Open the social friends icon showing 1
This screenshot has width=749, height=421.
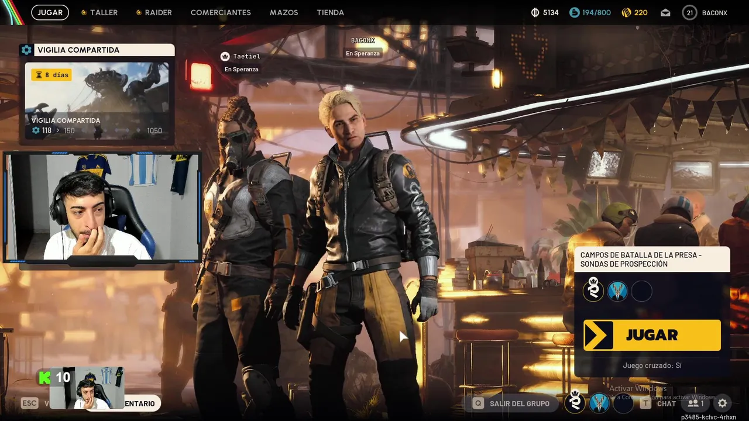coord(696,403)
